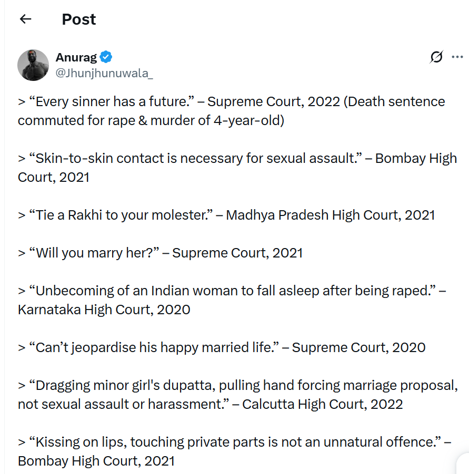Open the Grok slashed-circle icon
This screenshot has width=469, height=474.
436,57
